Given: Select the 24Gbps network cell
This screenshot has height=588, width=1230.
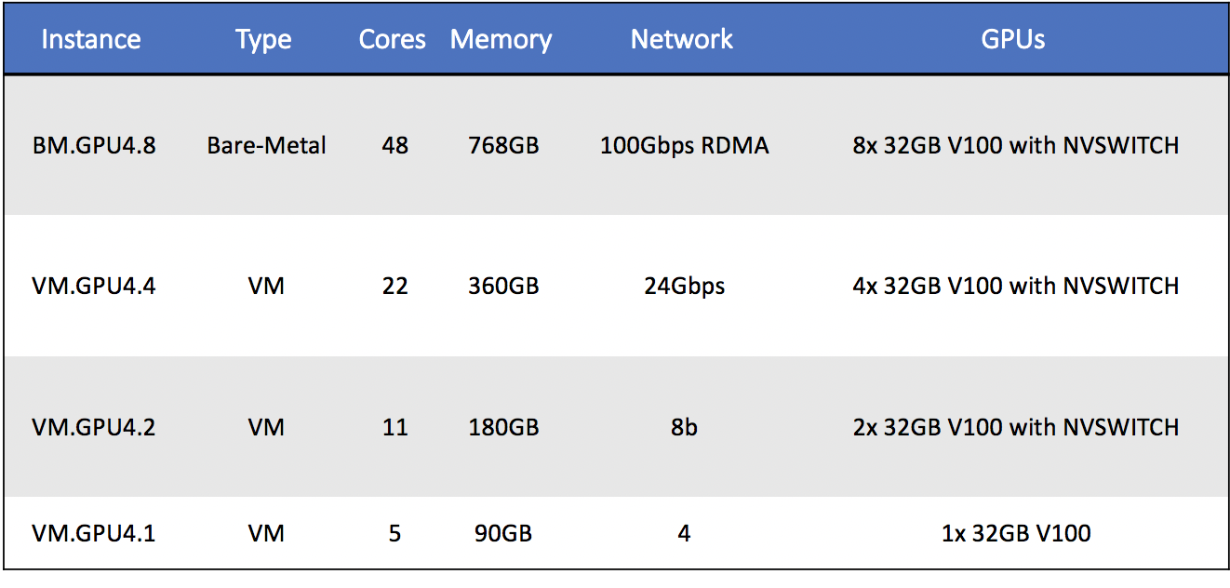Looking at the screenshot, I should [684, 286].
